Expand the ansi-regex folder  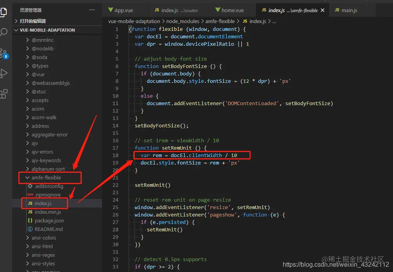[57, 255]
